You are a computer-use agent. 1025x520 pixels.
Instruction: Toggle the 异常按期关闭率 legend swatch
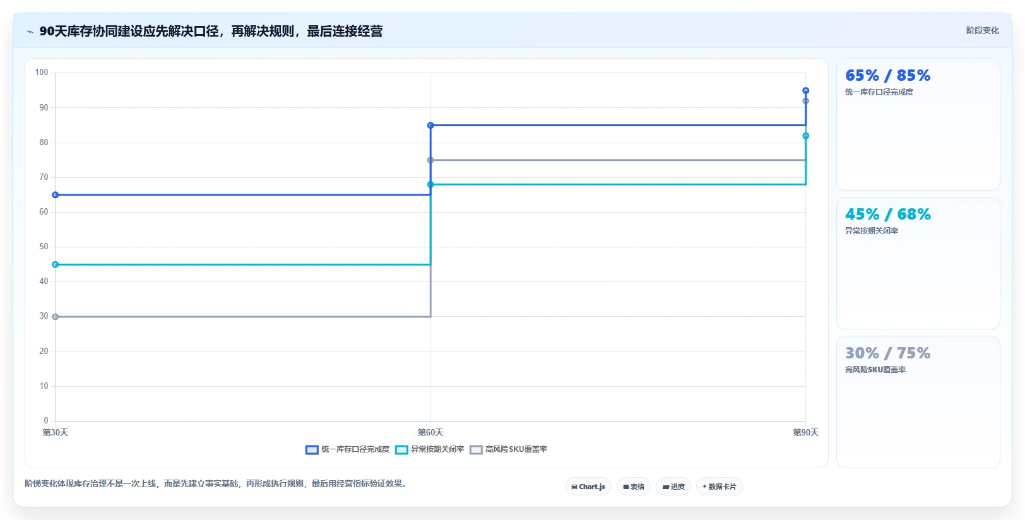pos(401,450)
